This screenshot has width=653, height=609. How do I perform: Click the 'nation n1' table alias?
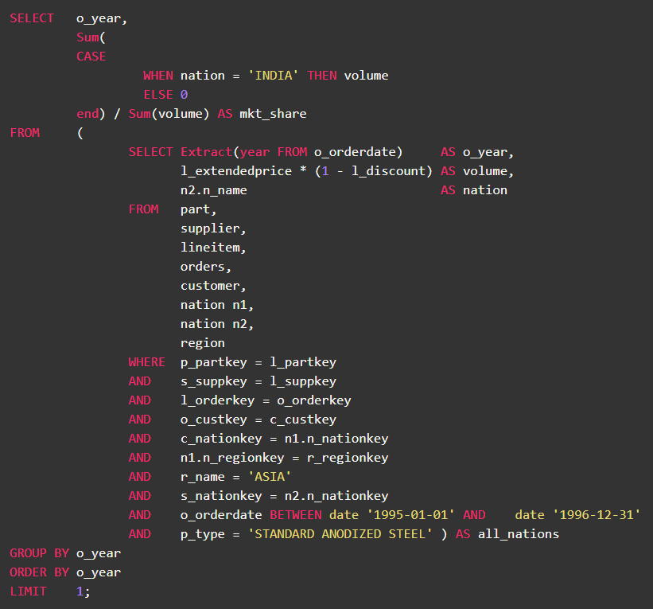tap(214, 305)
